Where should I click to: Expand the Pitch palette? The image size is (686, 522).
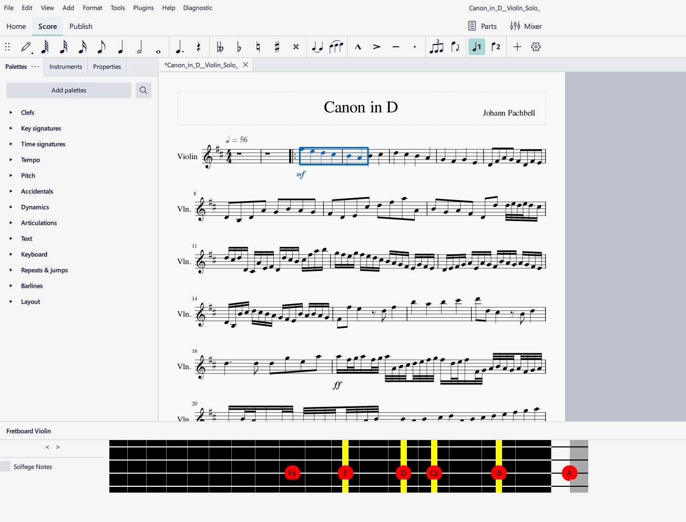point(11,175)
